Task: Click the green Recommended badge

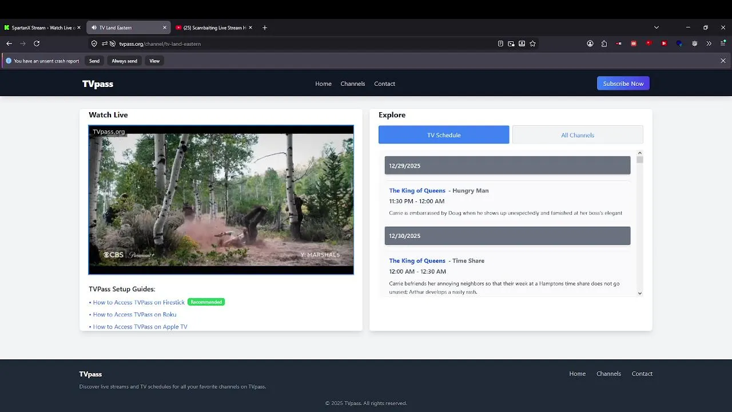Action: pos(206,302)
